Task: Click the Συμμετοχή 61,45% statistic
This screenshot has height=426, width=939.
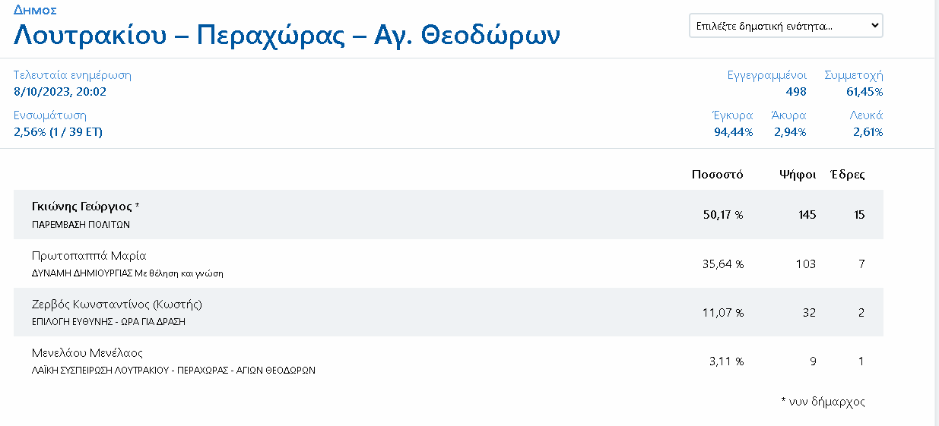Action: click(x=854, y=84)
